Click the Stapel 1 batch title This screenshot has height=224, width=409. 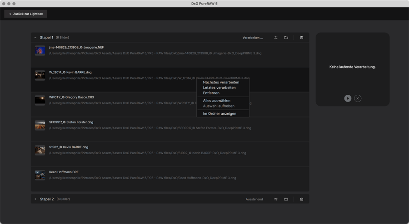click(x=46, y=38)
